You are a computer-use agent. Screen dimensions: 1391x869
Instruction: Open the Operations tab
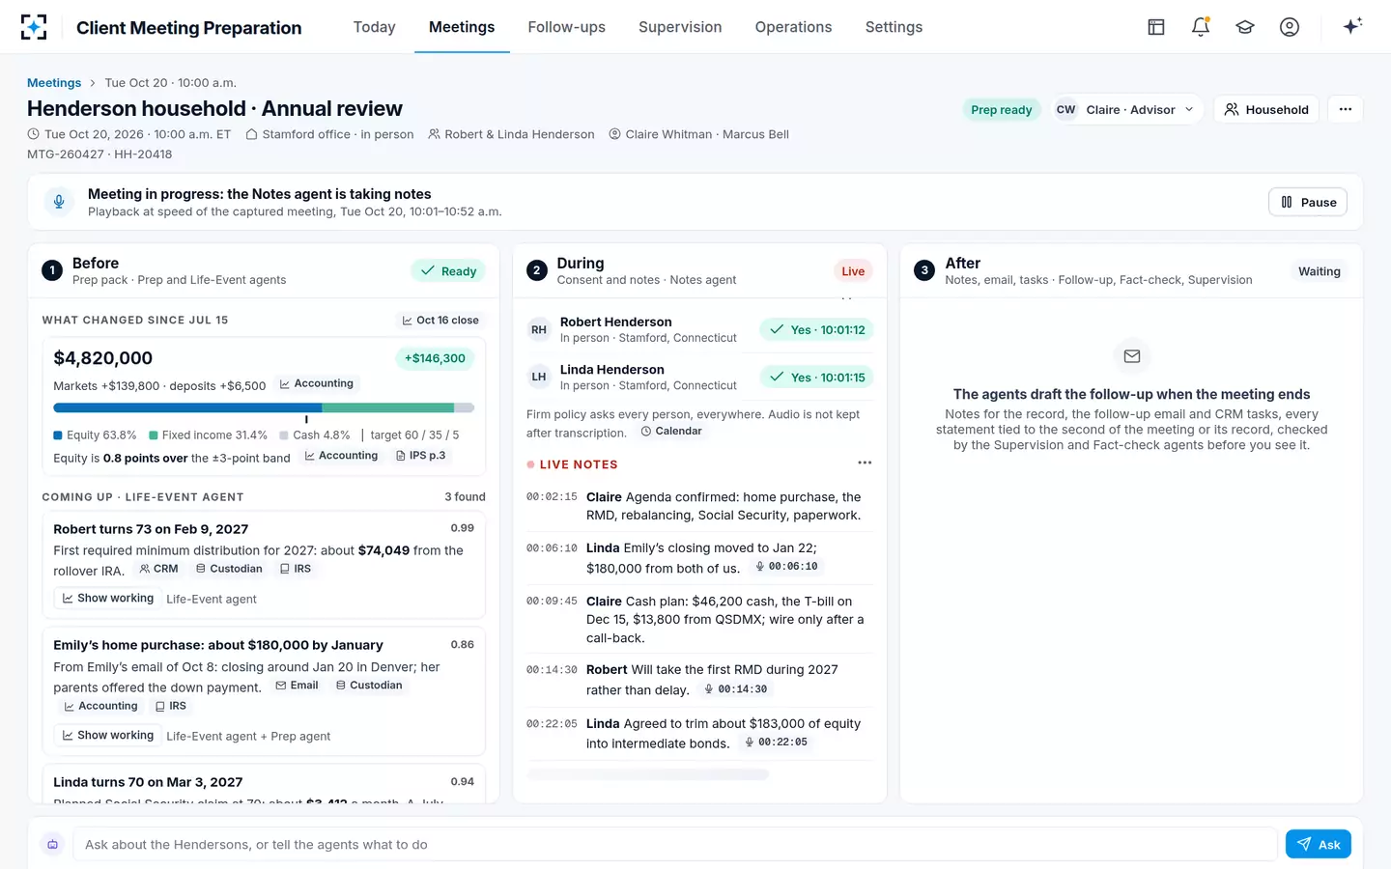point(793,27)
